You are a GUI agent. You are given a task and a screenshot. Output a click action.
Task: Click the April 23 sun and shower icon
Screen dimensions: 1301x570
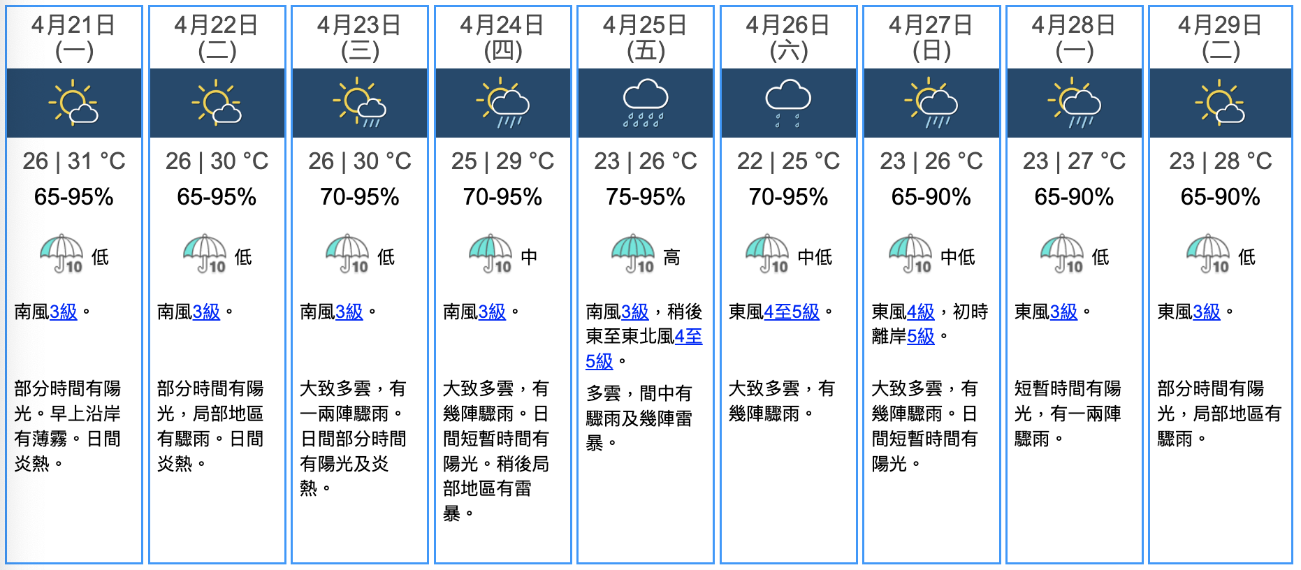(x=359, y=103)
